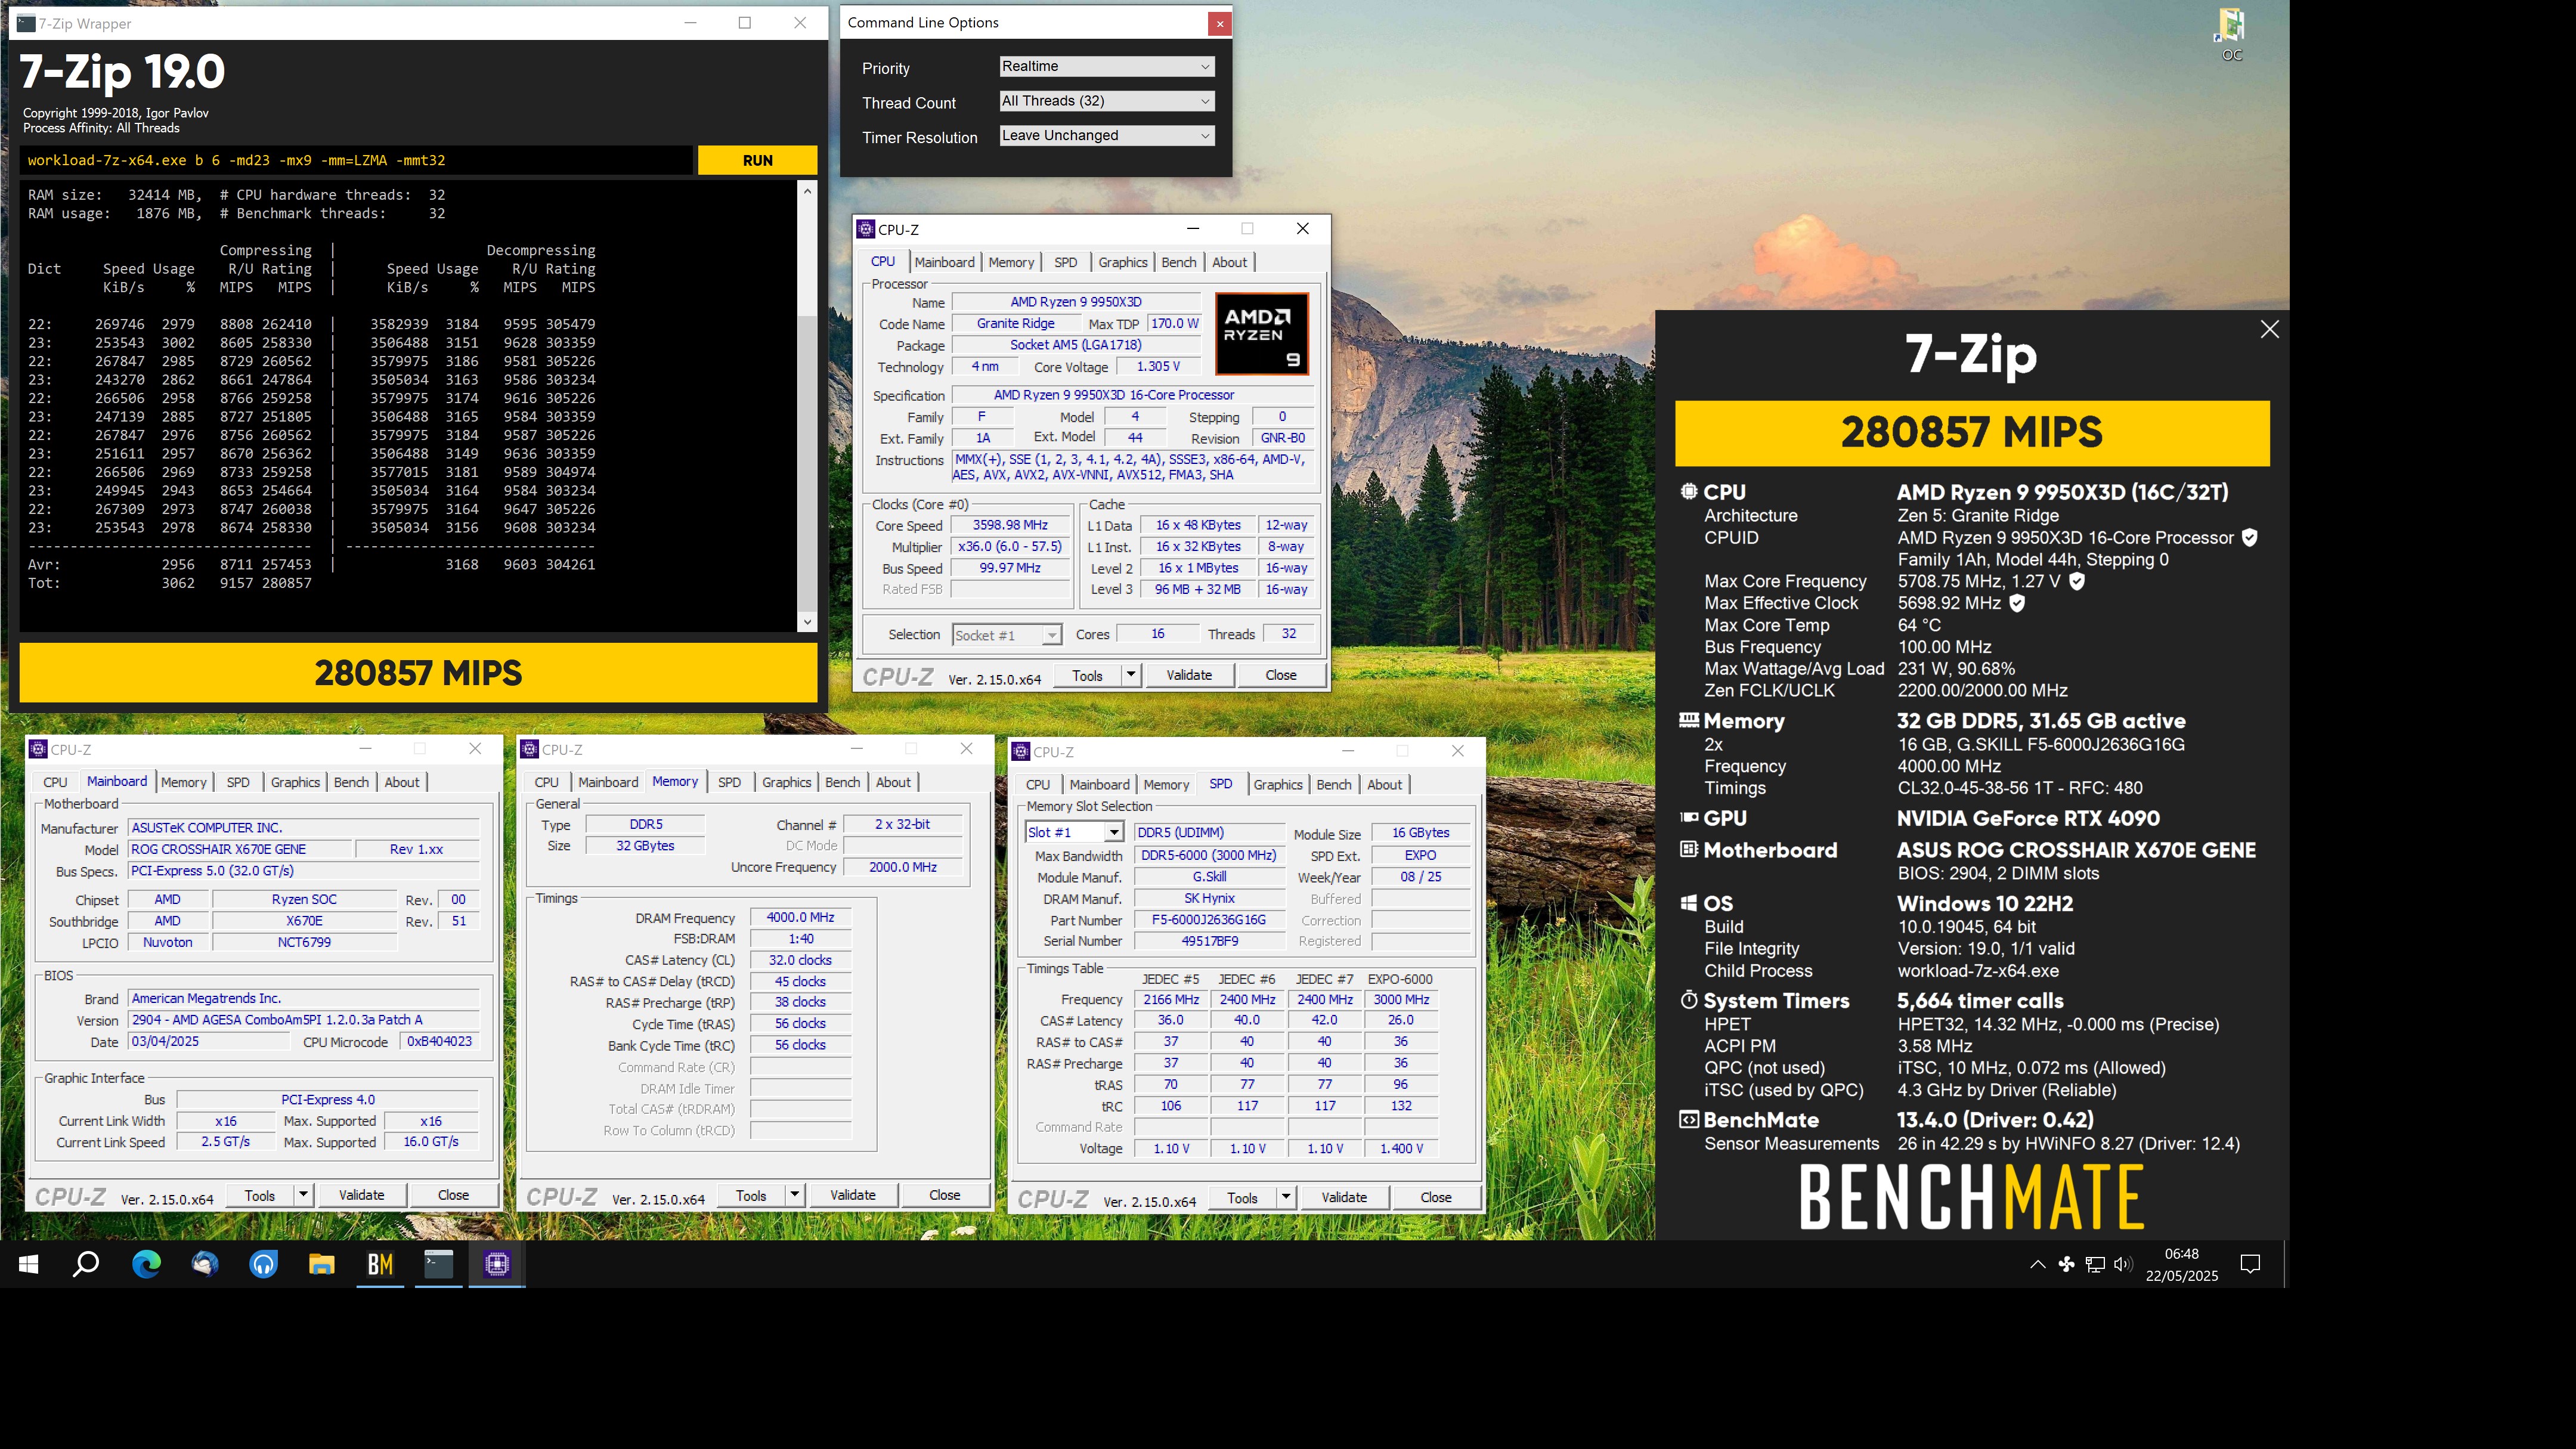The height and width of the screenshot is (1449, 2576).
Task: Switch to CPU-Z taskbar icon
Action: click(x=497, y=1265)
